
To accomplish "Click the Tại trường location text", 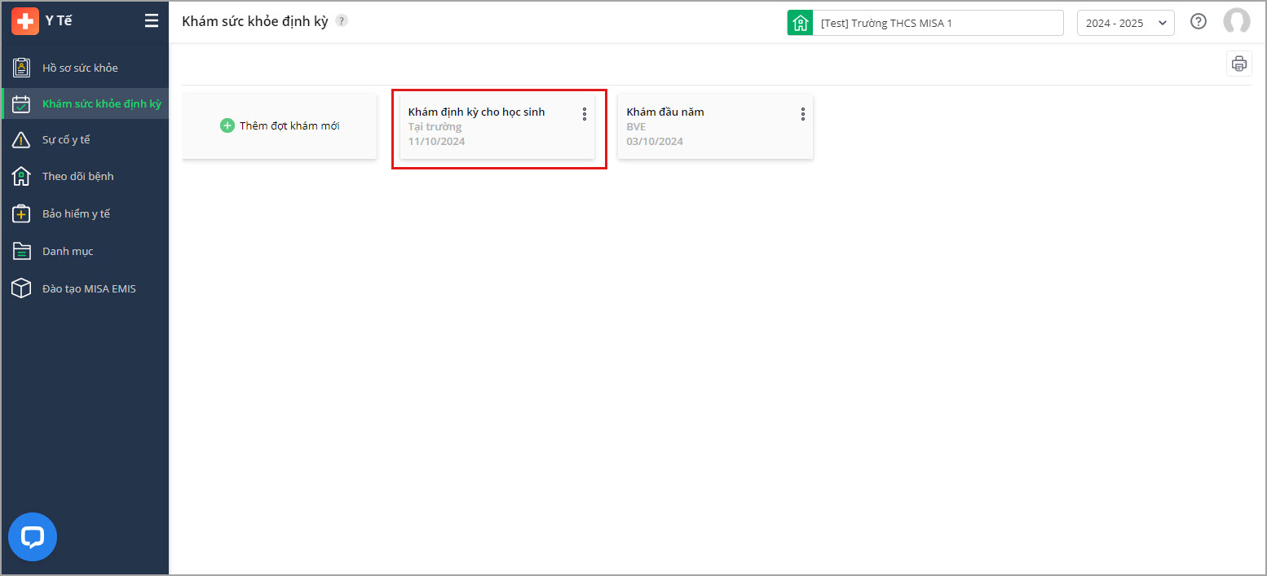I will [435, 127].
